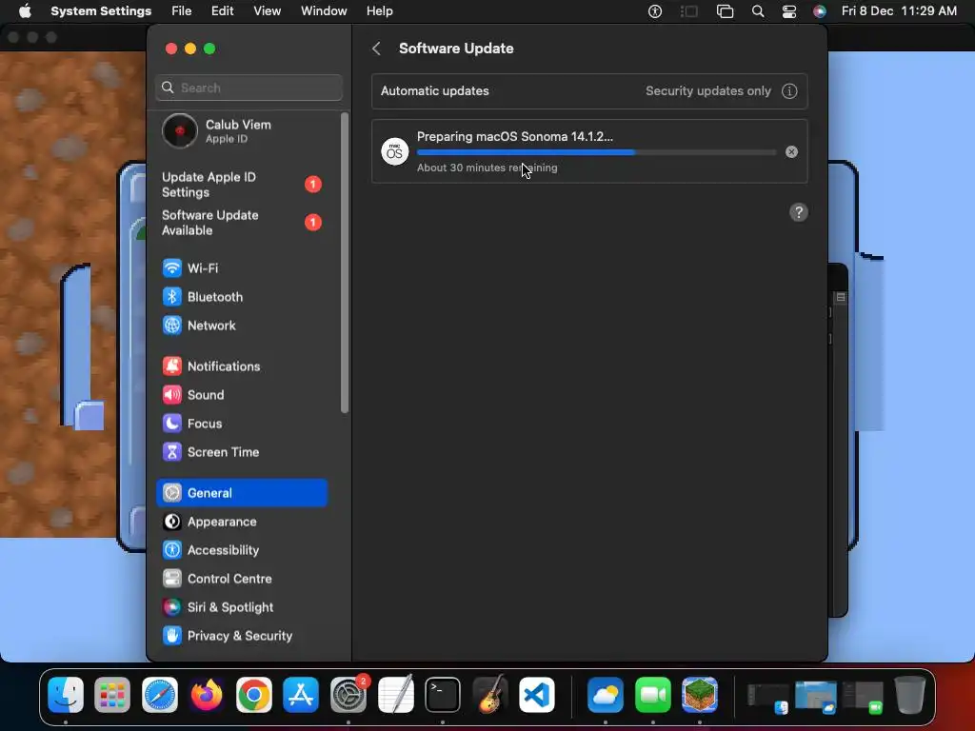Viewport: 975px width, 731px height.
Task: Click the Automatic updates row
Action: pyautogui.click(x=589, y=90)
